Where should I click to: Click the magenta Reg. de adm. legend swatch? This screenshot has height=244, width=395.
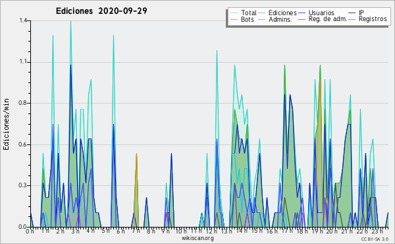[302, 19]
